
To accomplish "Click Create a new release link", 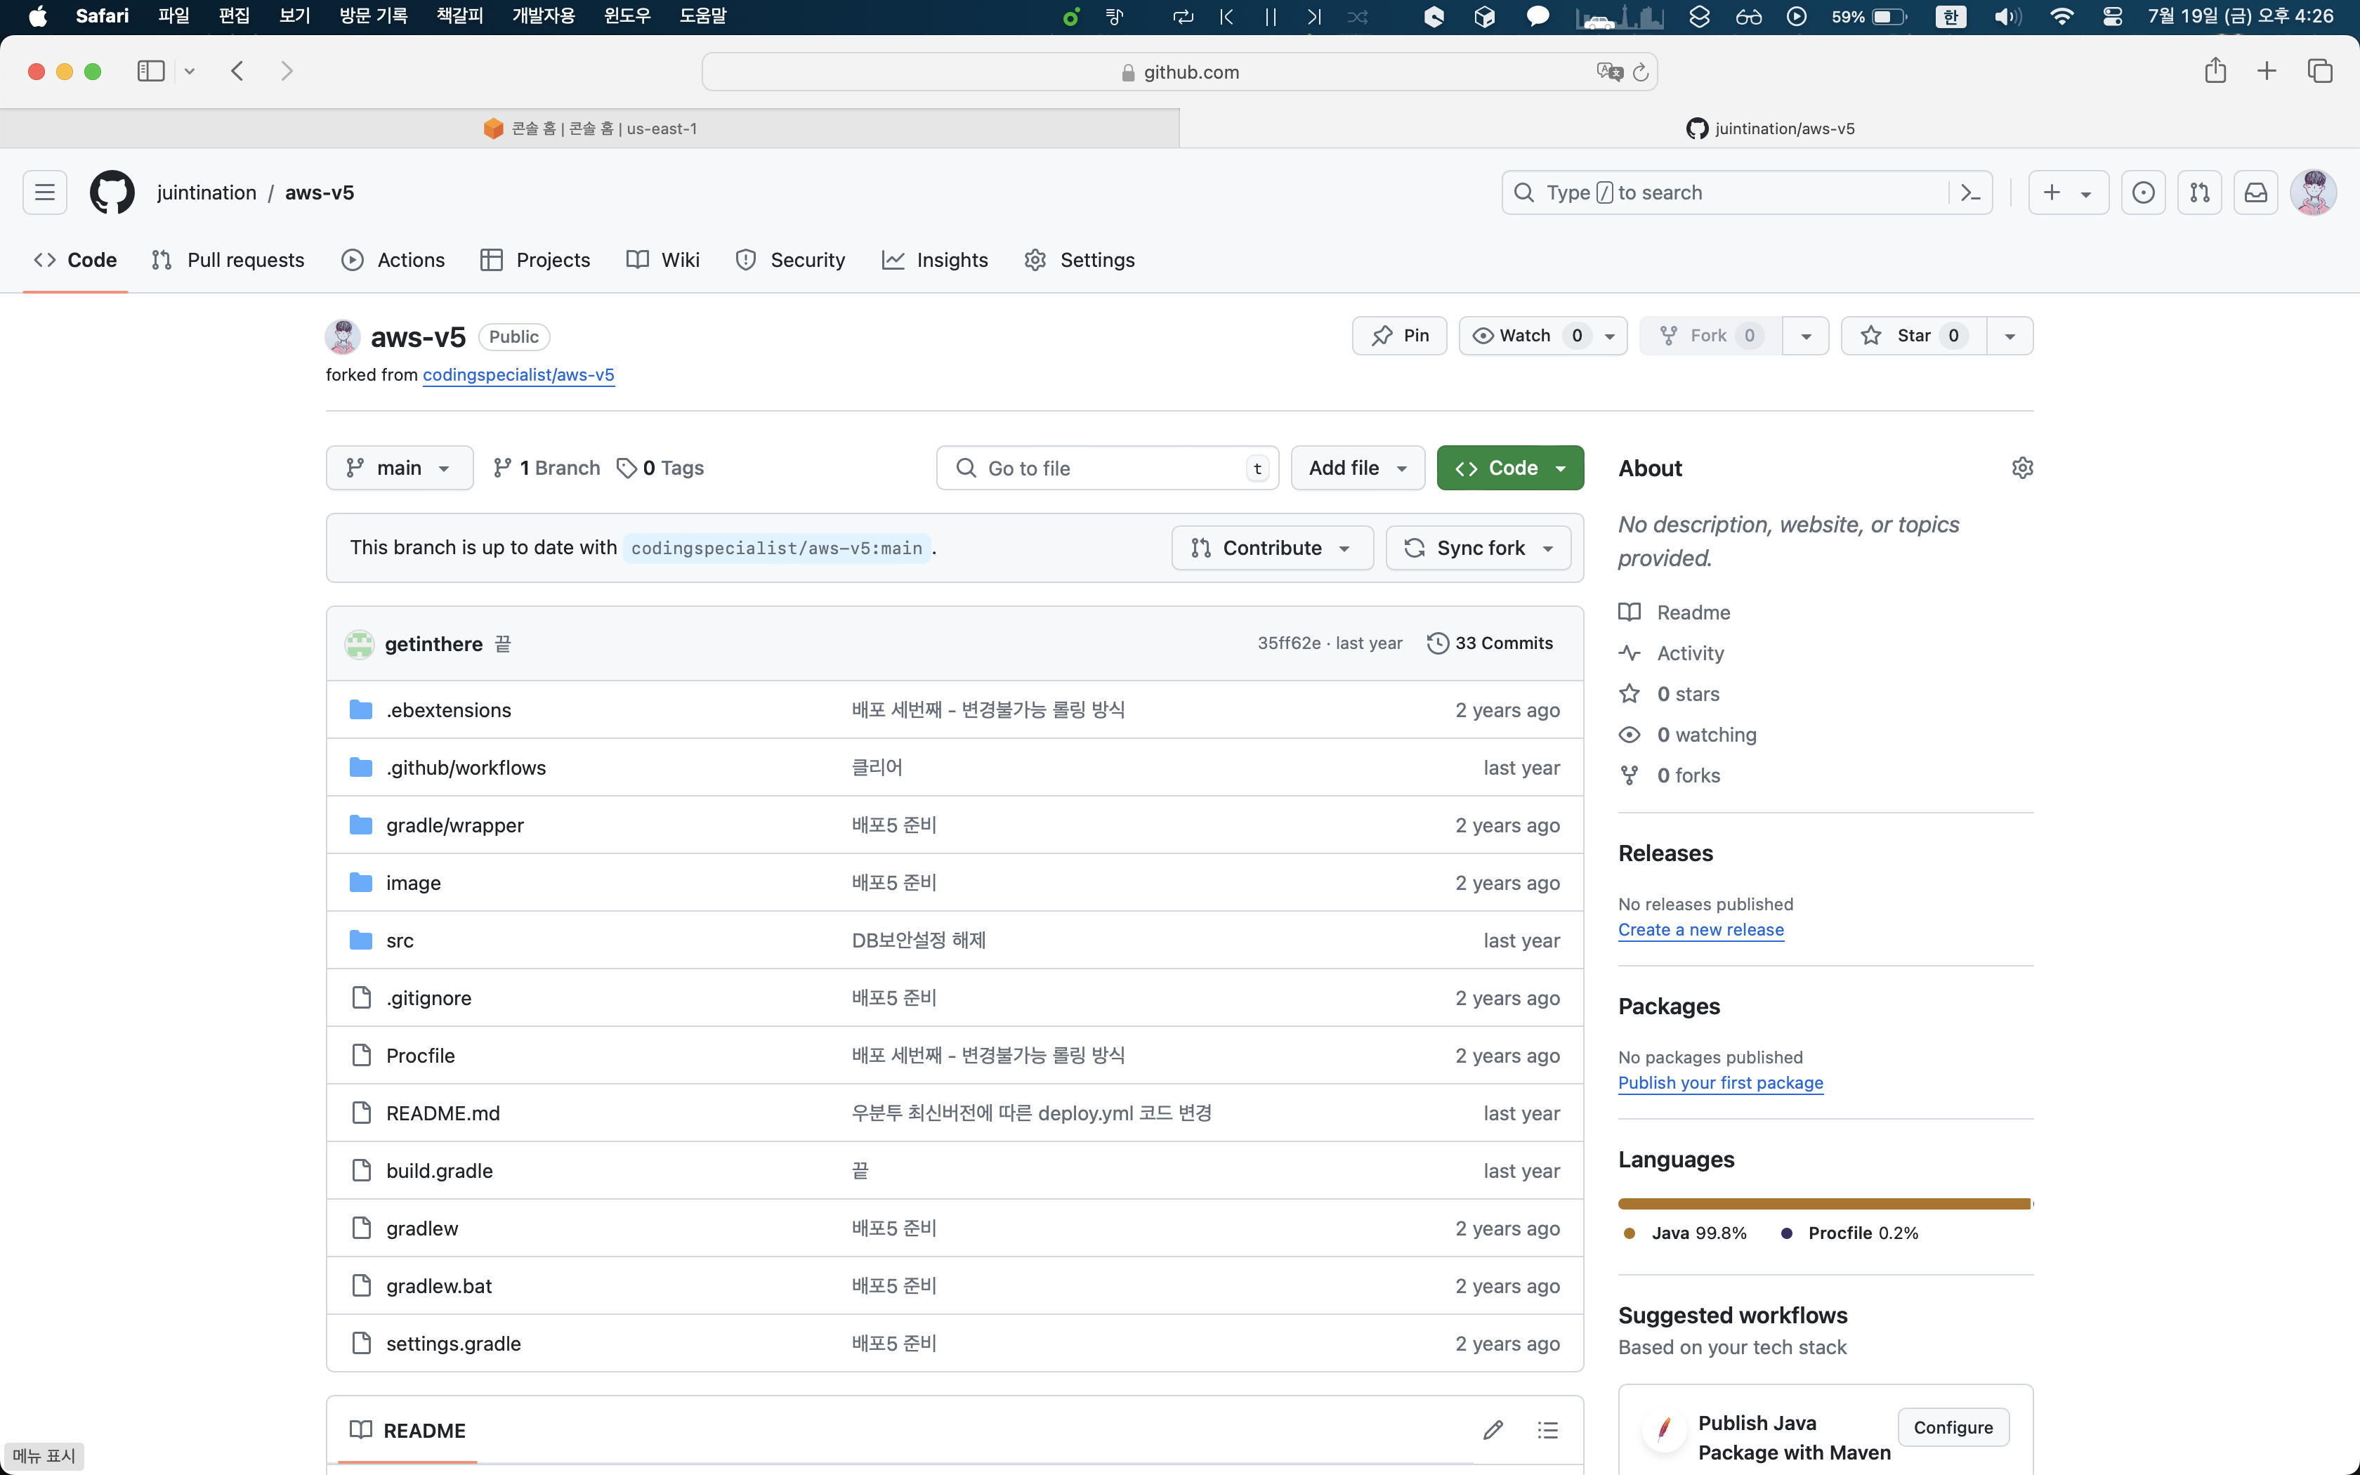I will 1700,930.
